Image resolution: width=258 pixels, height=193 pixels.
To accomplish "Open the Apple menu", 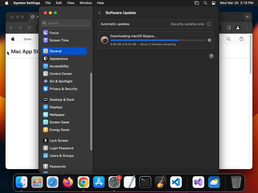I will click(x=7, y=3).
